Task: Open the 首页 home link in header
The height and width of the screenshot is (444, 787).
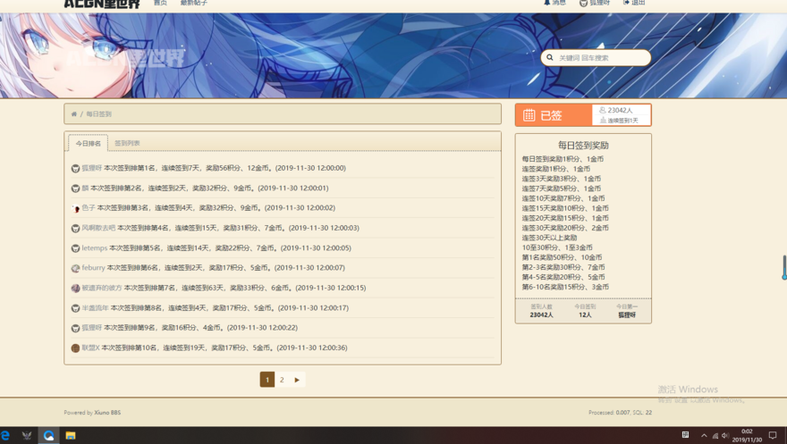Action: 160,3
